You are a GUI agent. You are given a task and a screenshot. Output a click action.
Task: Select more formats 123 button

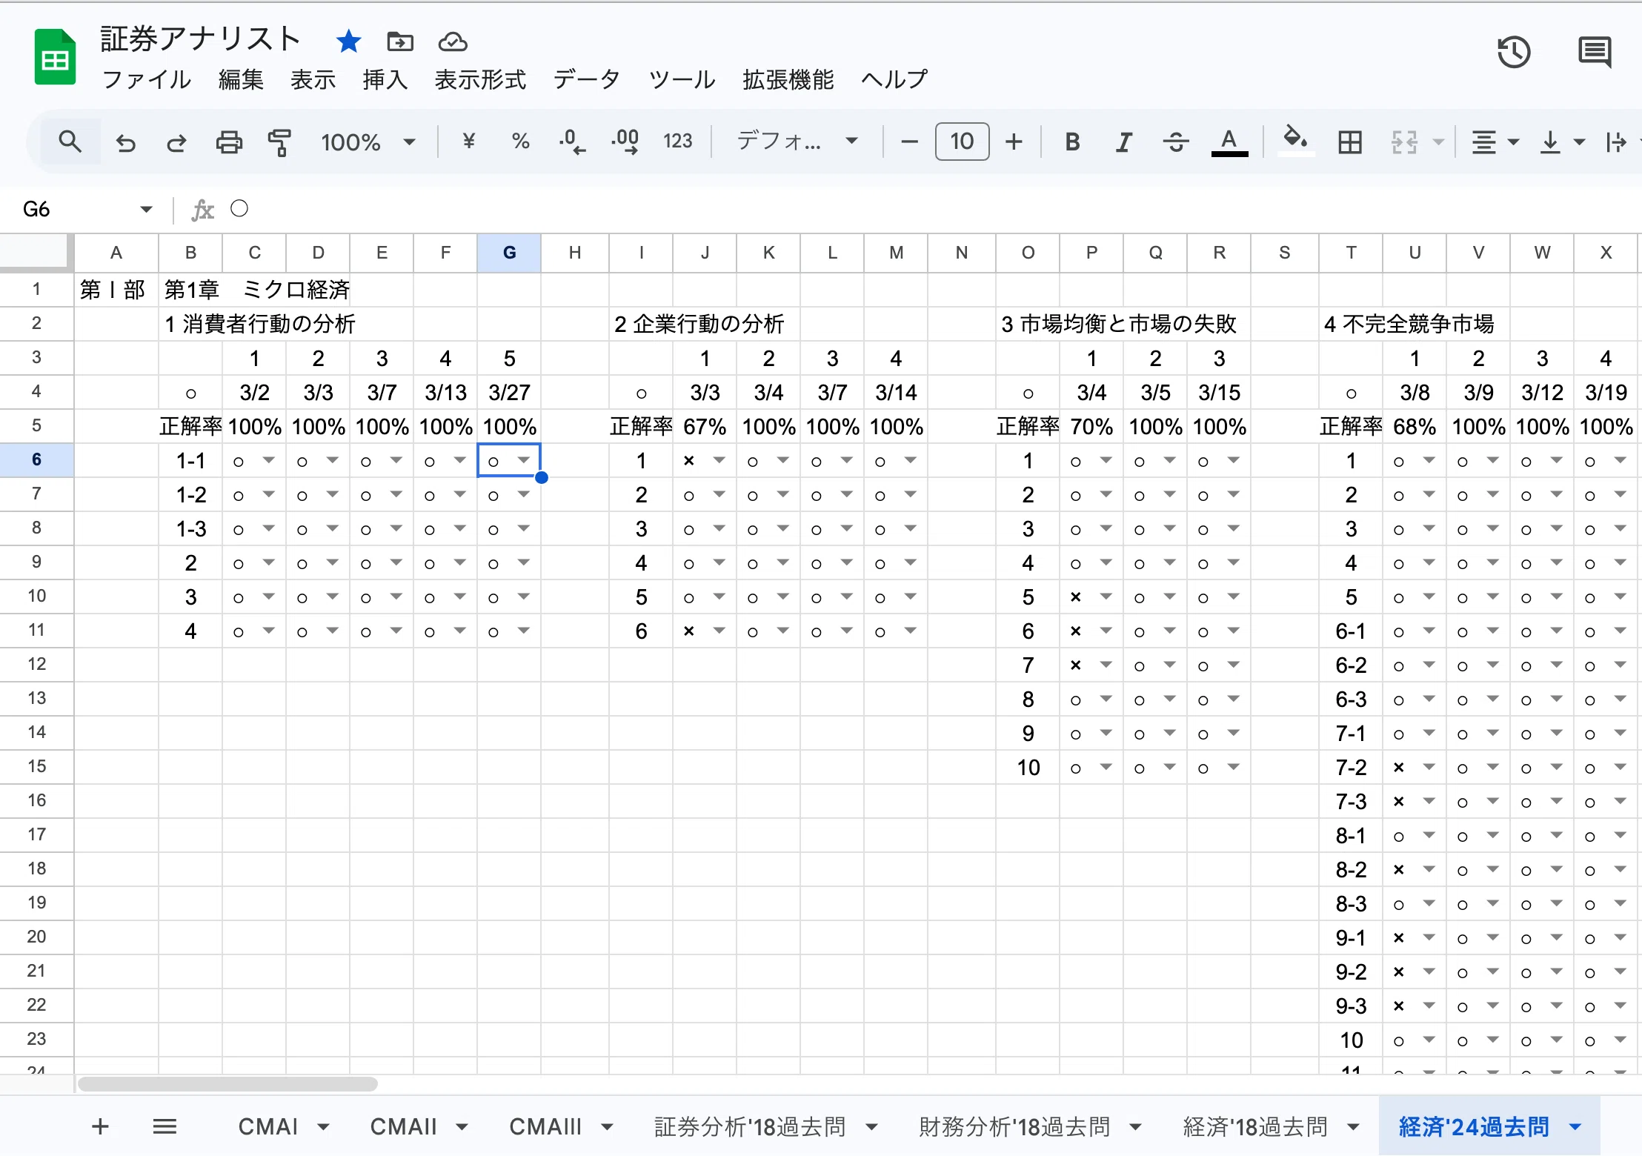click(x=677, y=141)
